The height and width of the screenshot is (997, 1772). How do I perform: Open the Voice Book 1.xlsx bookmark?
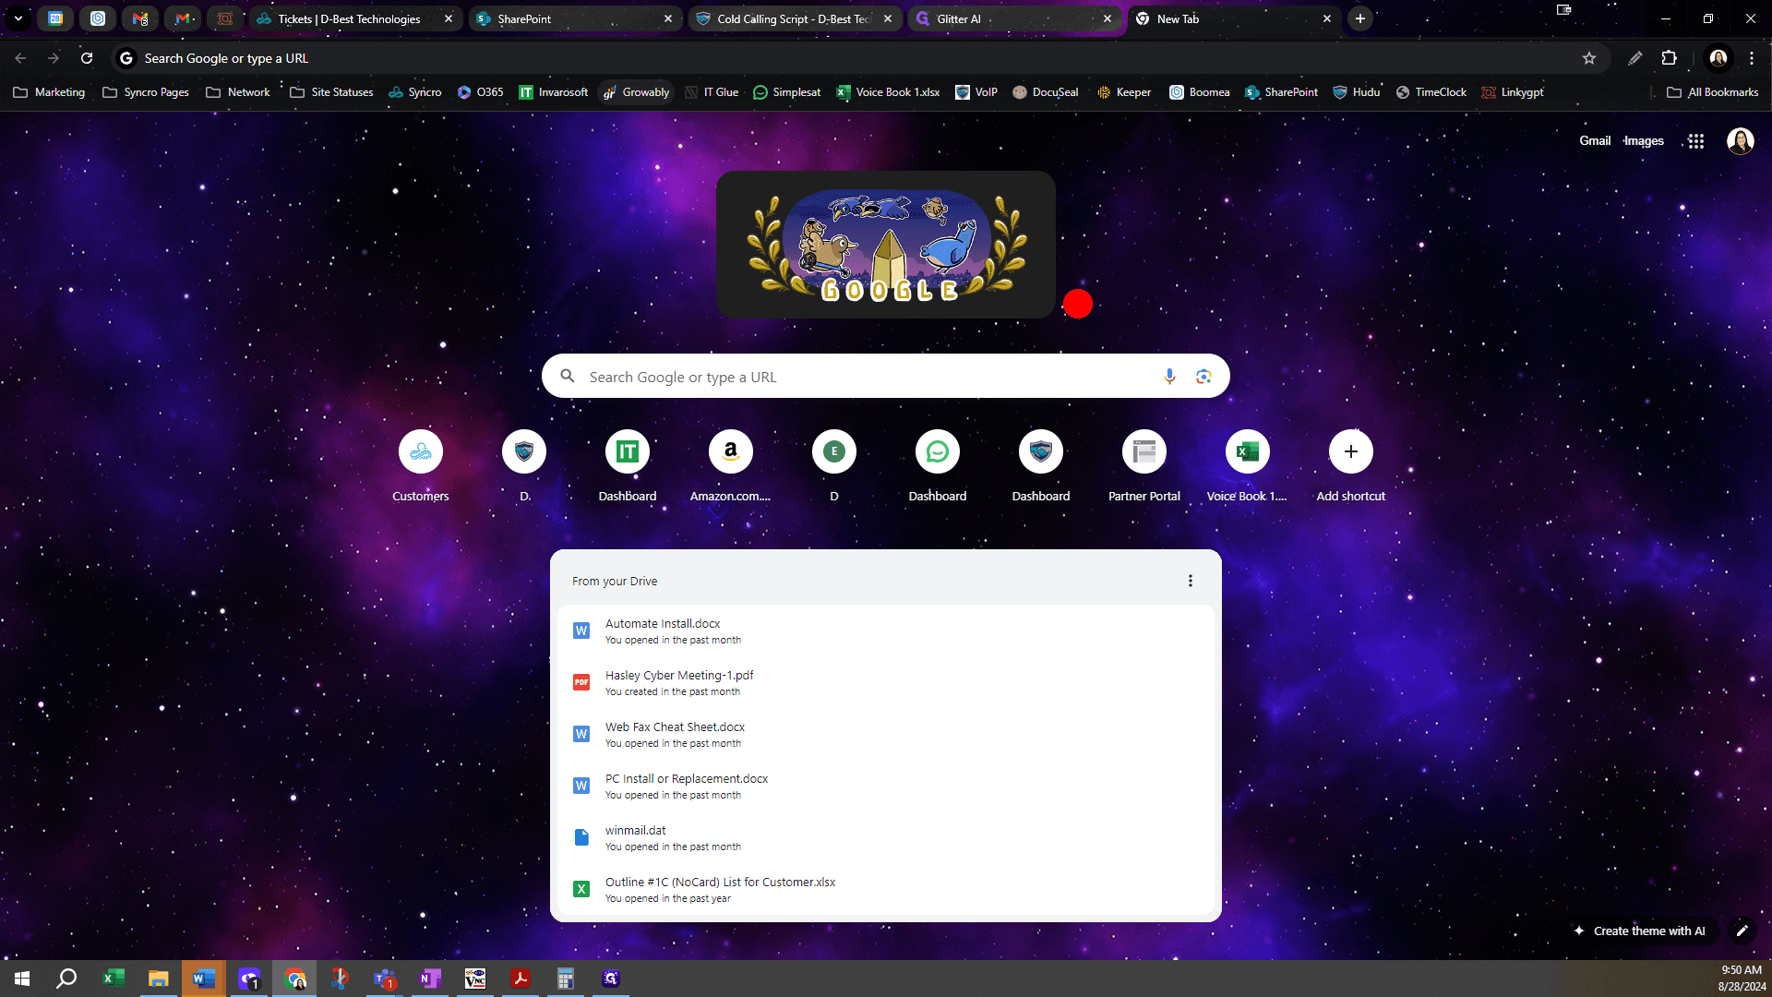tap(888, 92)
